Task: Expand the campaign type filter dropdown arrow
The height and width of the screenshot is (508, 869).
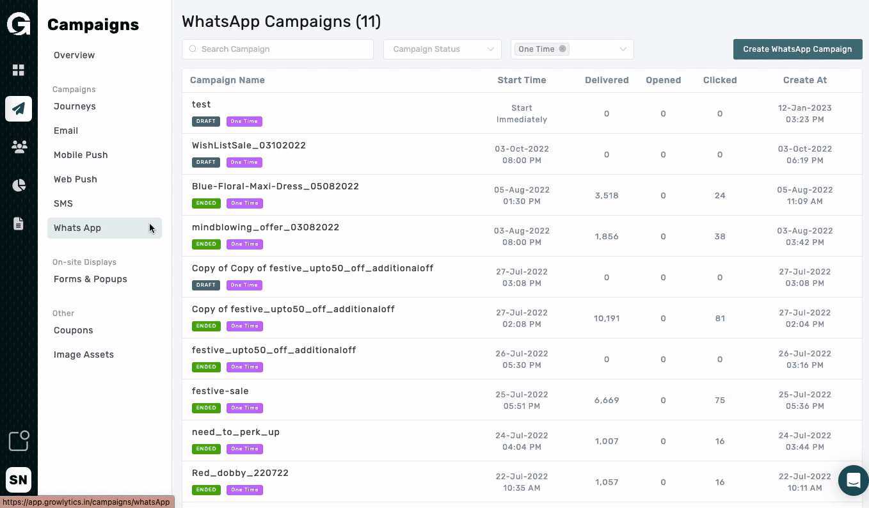Action: click(623, 49)
